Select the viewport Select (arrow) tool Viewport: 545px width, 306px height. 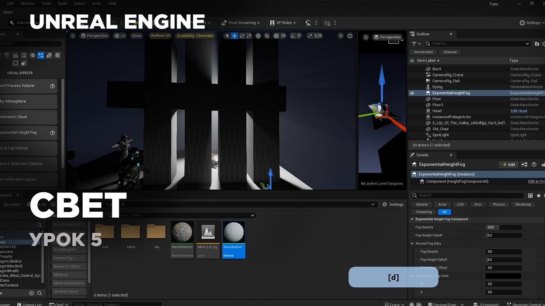pyautogui.click(x=227, y=36)
